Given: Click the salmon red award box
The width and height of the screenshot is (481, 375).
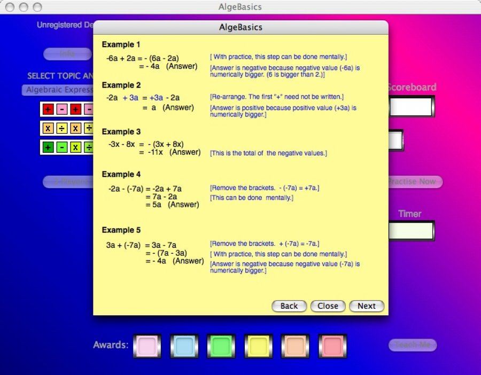Looking at the screenshot, I should (x=332, y=346).
